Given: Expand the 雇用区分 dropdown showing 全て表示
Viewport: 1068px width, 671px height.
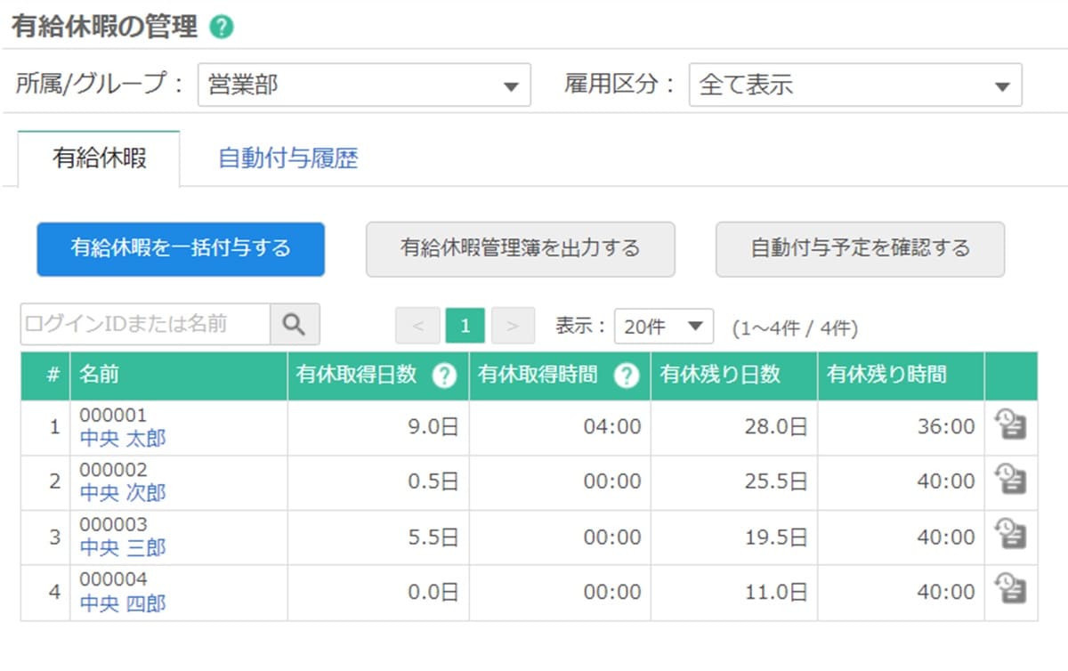Looking at the screenshot, I should point(854,85).
